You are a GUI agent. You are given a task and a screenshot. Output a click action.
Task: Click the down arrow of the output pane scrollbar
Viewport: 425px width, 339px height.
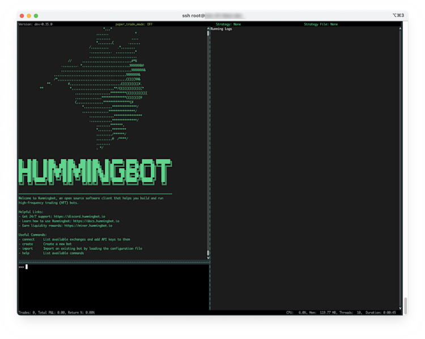coord(208,258)
